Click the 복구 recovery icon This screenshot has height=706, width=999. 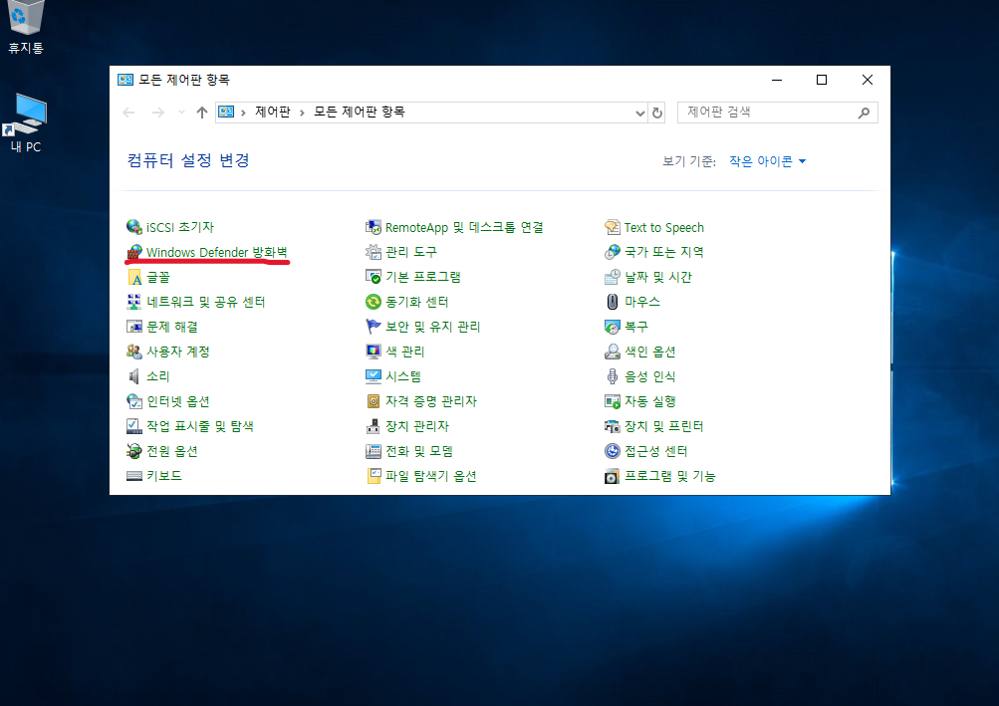[x=612, y=327]
